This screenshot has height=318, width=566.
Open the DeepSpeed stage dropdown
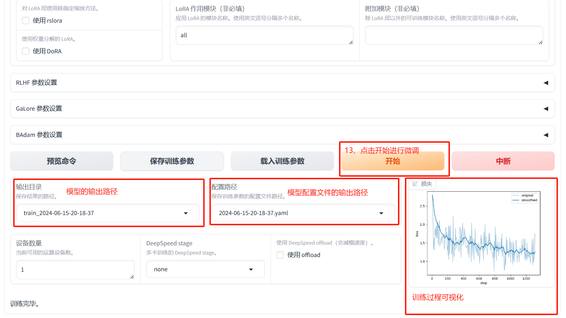pyautogui.click(x=251, y=269)
